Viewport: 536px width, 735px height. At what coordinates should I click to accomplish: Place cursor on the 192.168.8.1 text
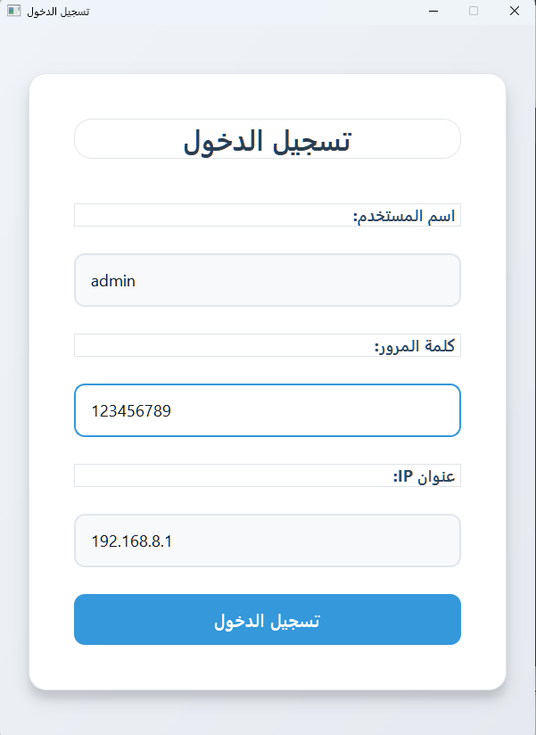pyautogui.click(x=132, y=541)
